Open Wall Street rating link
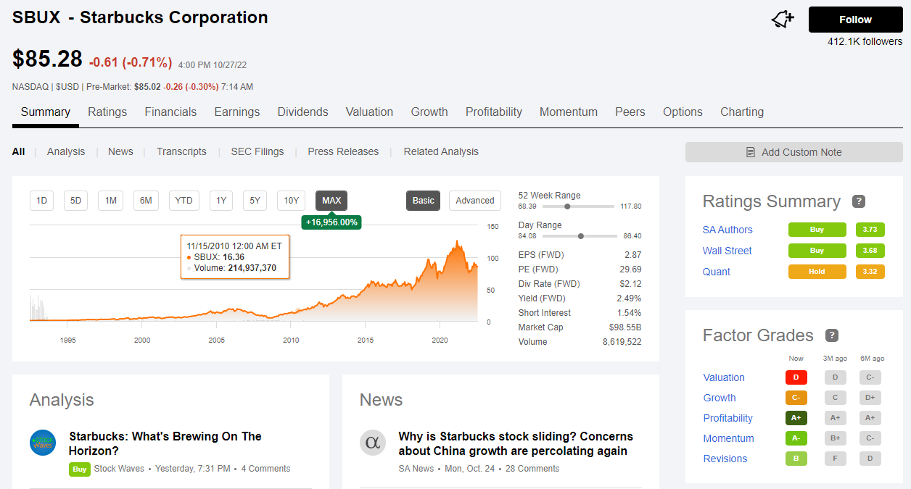 [727, 251]
